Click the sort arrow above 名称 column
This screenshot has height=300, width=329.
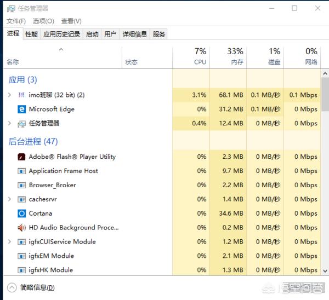pyautogui.click(x=61, y=49)
